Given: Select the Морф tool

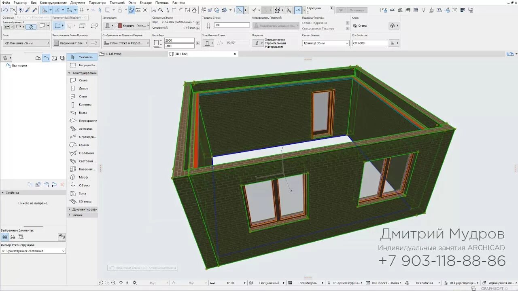Looking at the screenshot, I should pos(82,177).
